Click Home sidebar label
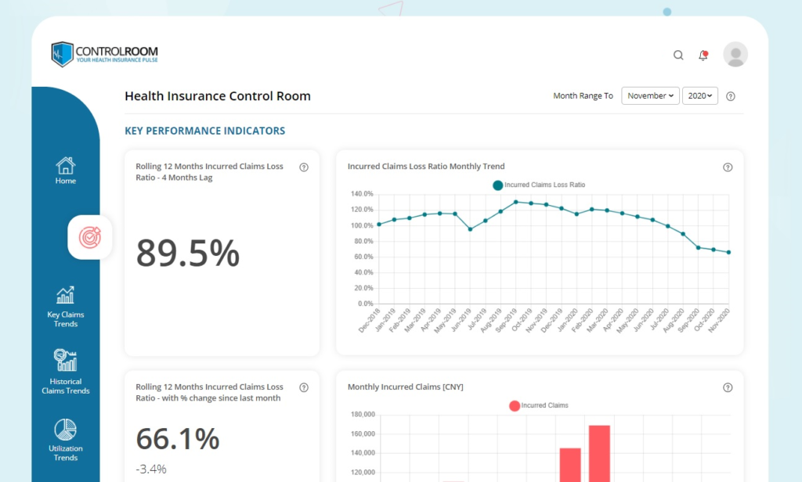 pos(66,181)
